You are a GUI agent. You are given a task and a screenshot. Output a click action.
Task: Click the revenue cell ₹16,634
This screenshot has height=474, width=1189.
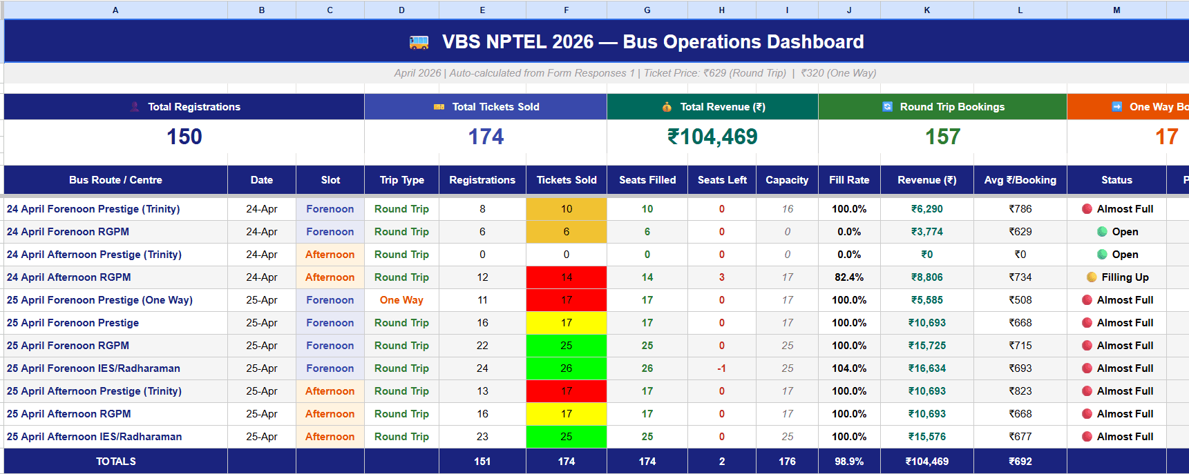click(927, 368)
